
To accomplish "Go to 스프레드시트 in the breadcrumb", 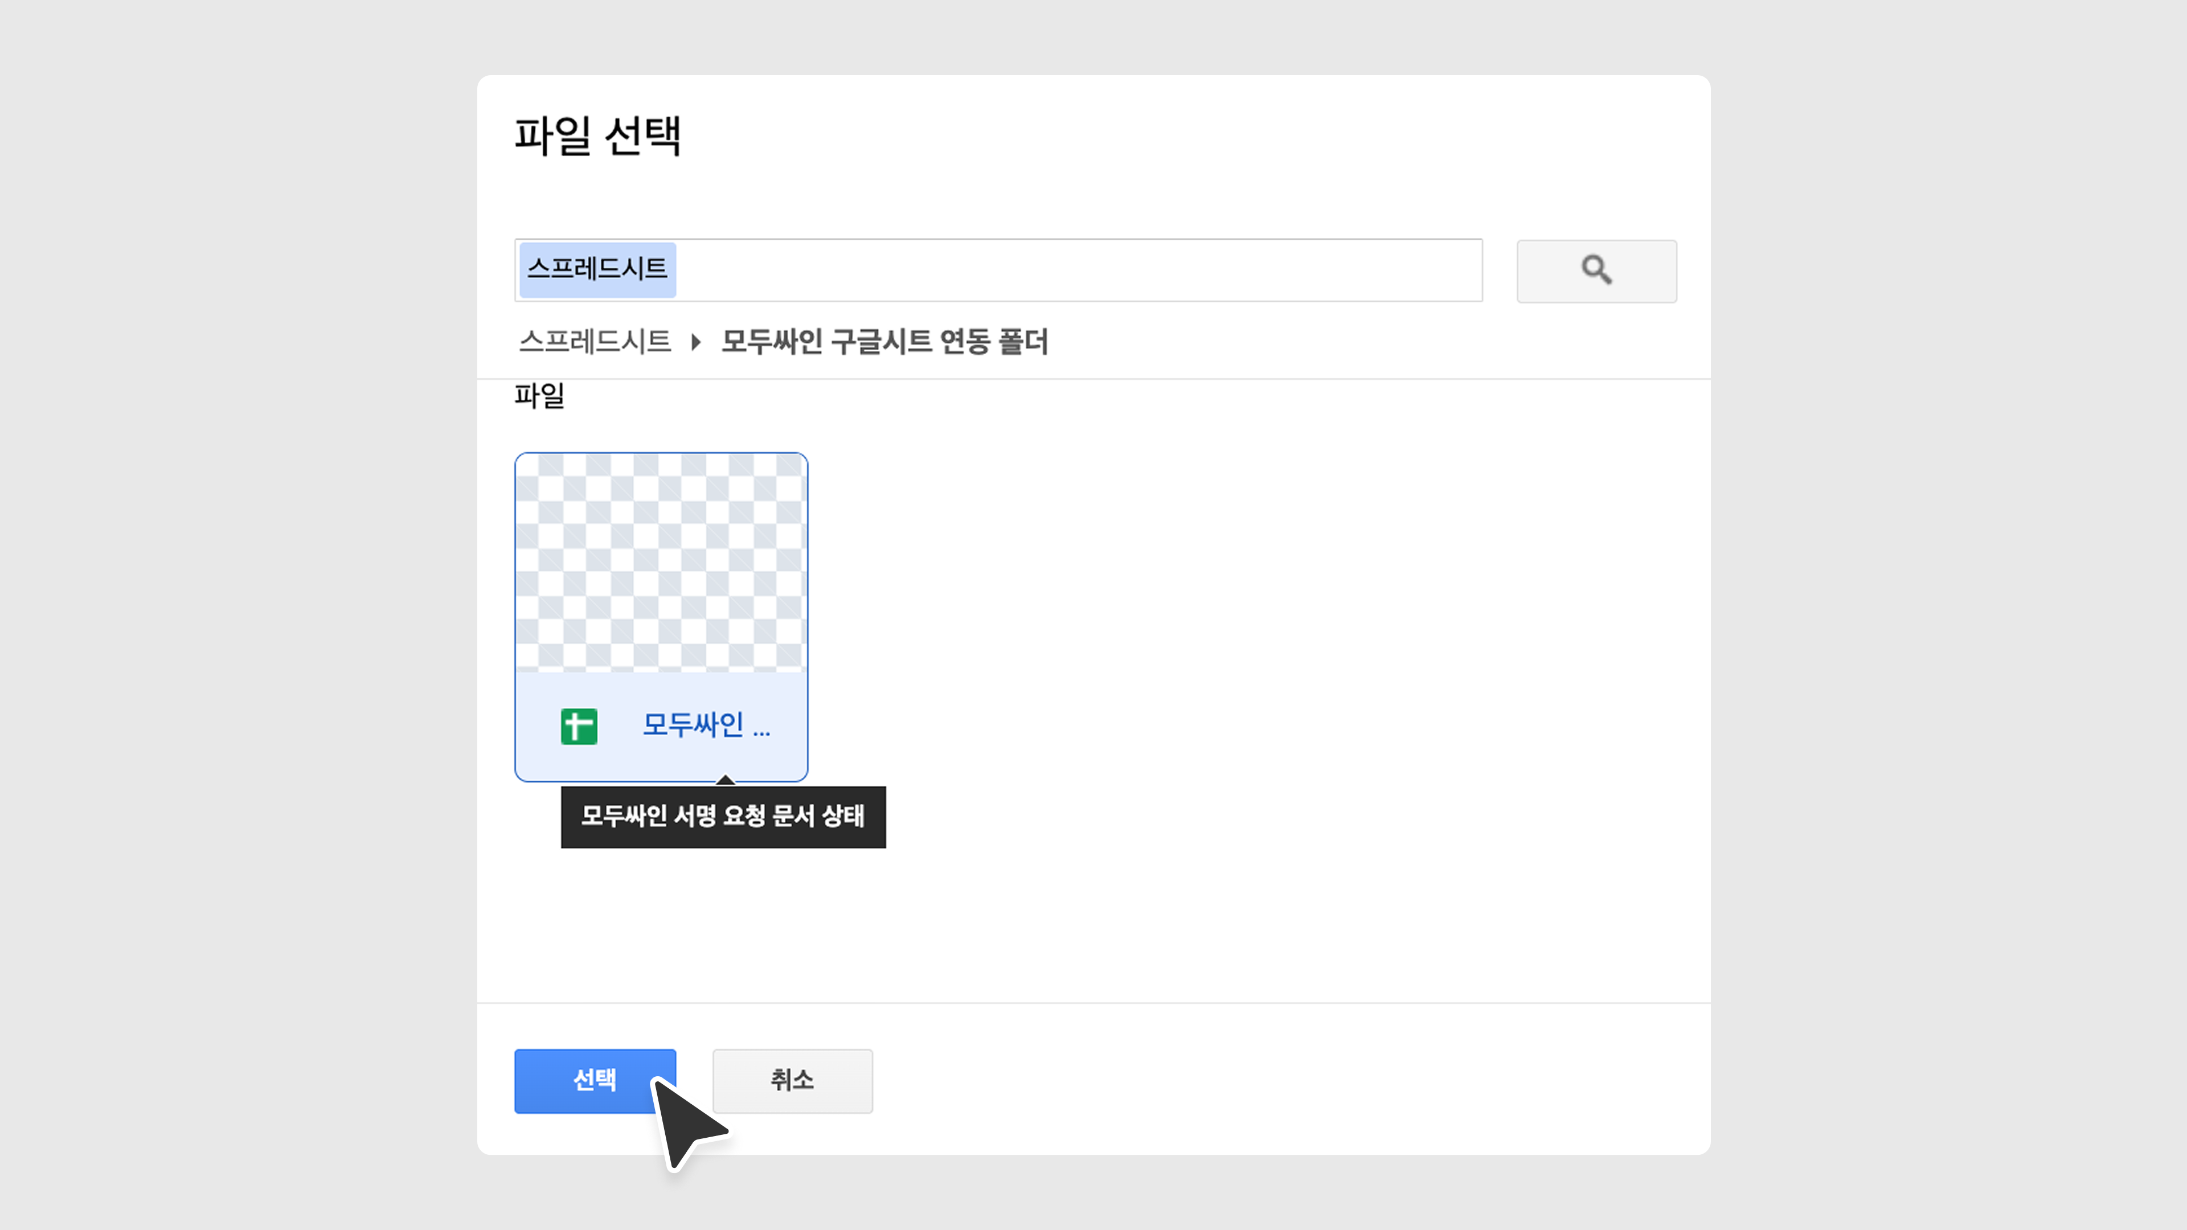I will (x=595, y=342).
